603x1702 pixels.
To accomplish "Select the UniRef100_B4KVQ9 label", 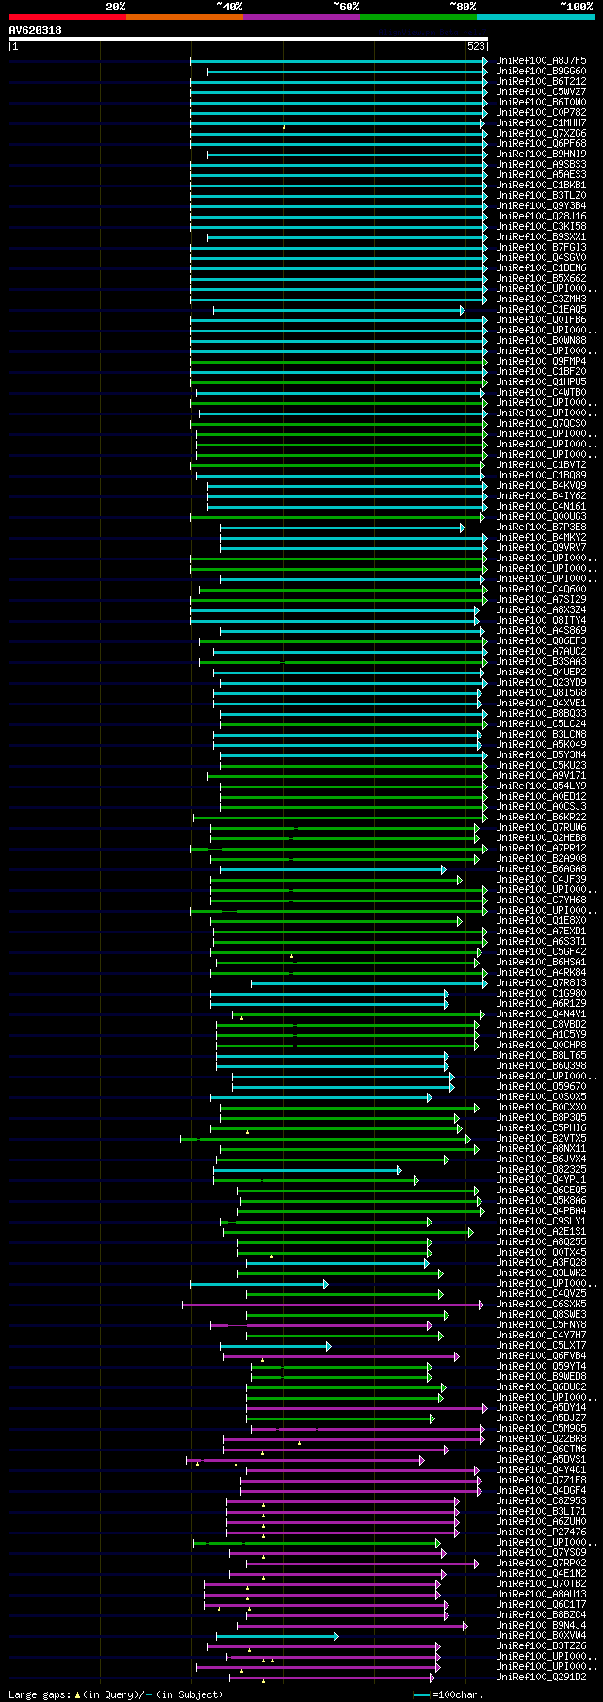I will (541, 485).
